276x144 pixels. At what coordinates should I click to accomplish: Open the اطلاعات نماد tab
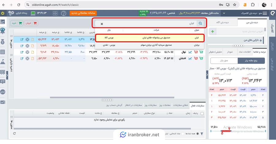[245, 52]
